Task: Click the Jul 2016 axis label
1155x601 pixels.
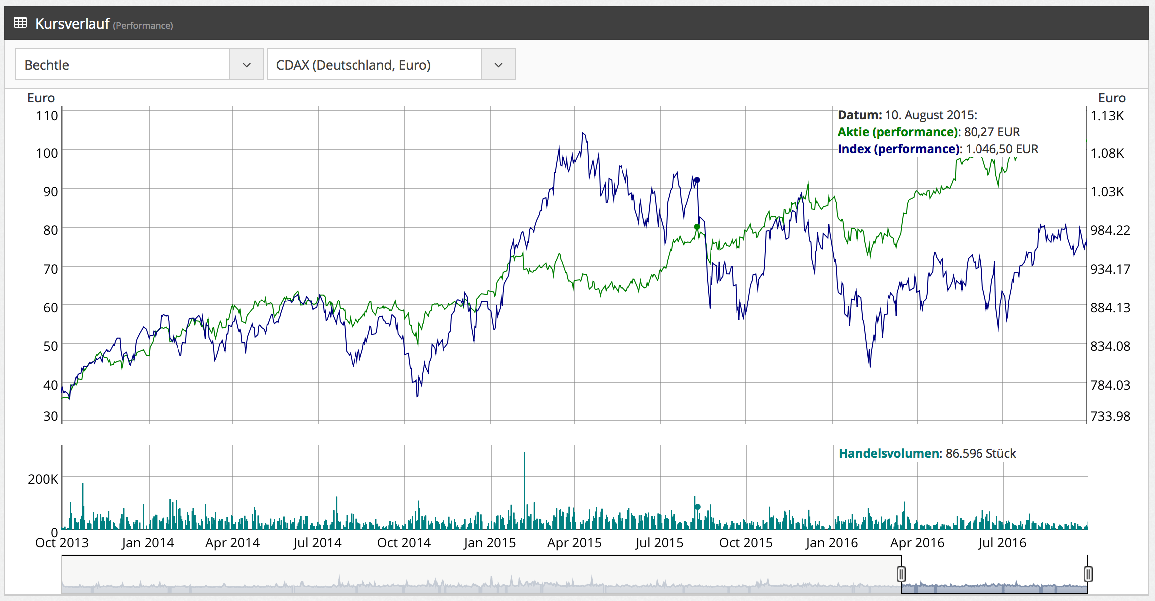Action: point(1002,543)
